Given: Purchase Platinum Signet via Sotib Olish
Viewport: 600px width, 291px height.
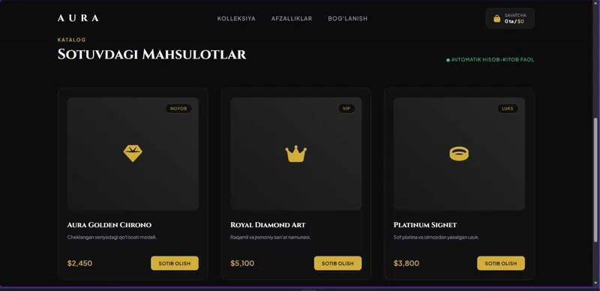Looking at the screenshot, I should 501,263.
